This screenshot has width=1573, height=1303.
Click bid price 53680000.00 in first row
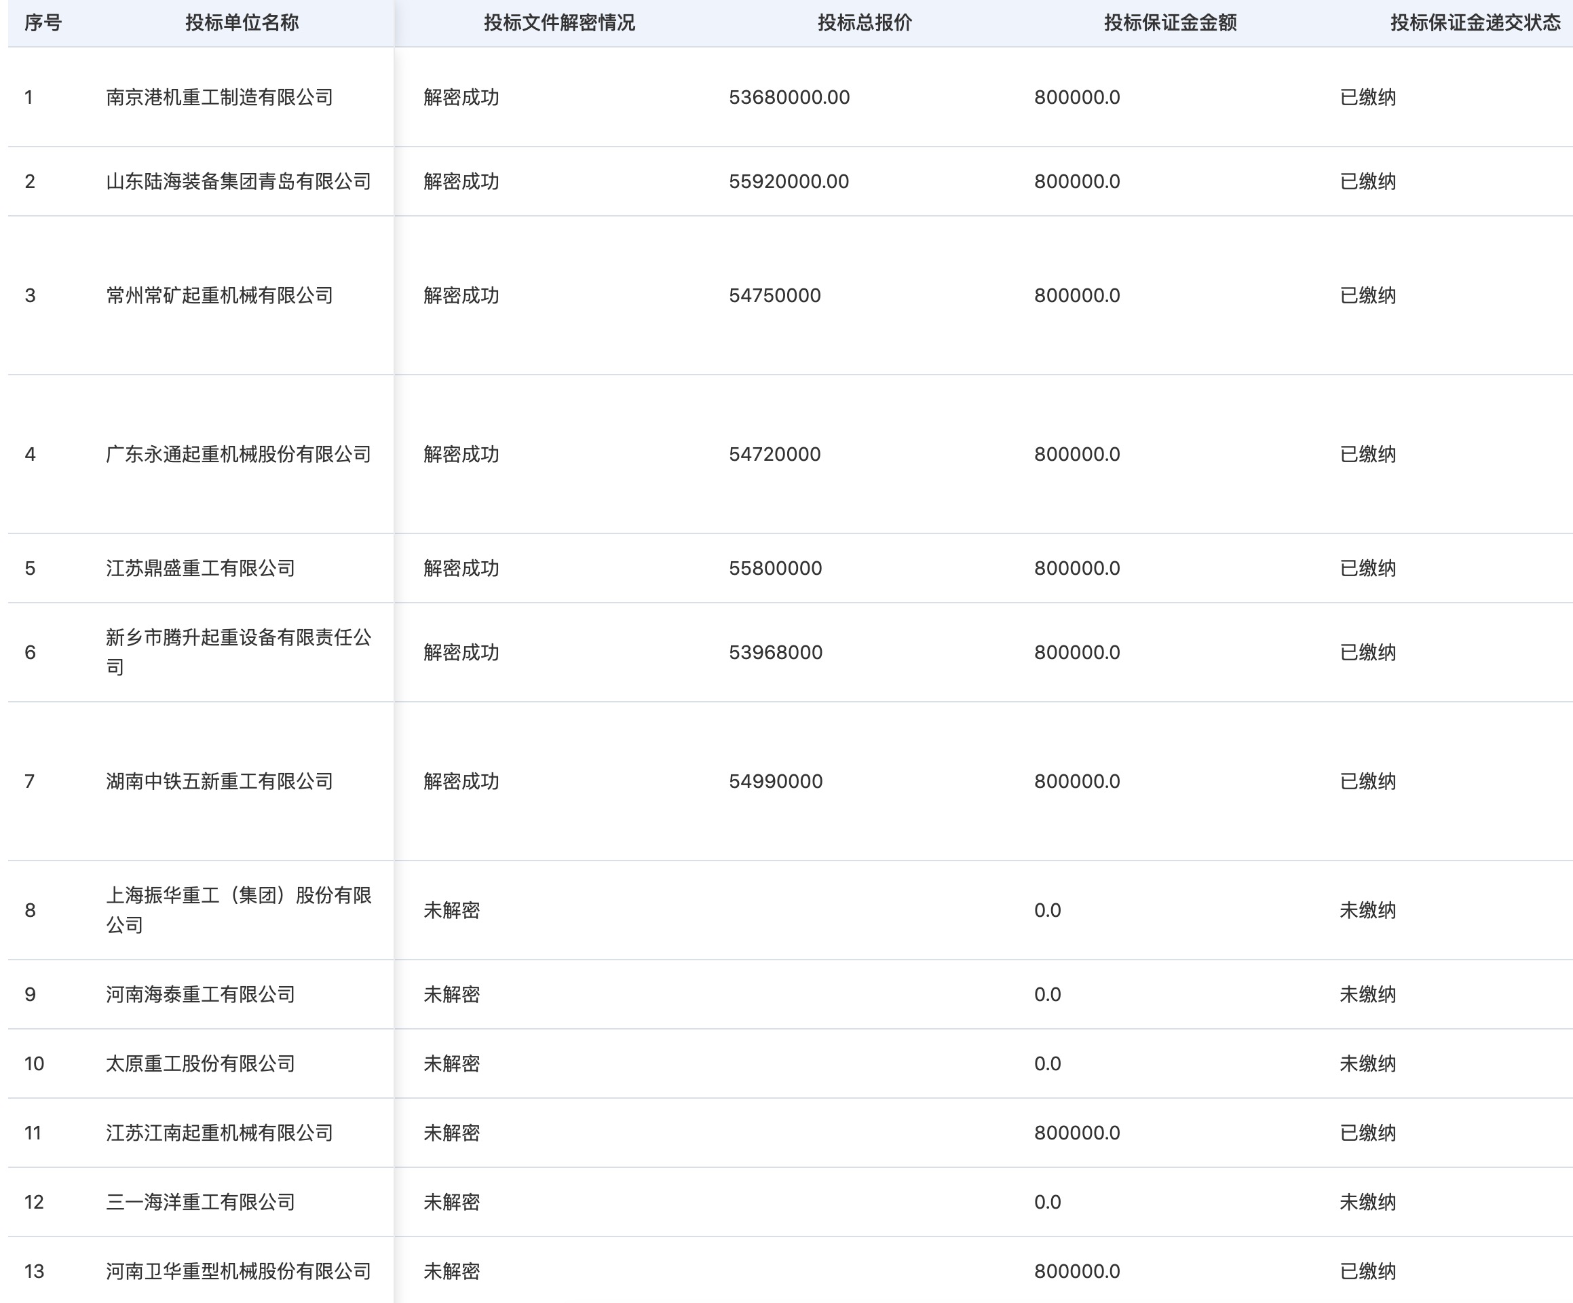pos(789,98)
